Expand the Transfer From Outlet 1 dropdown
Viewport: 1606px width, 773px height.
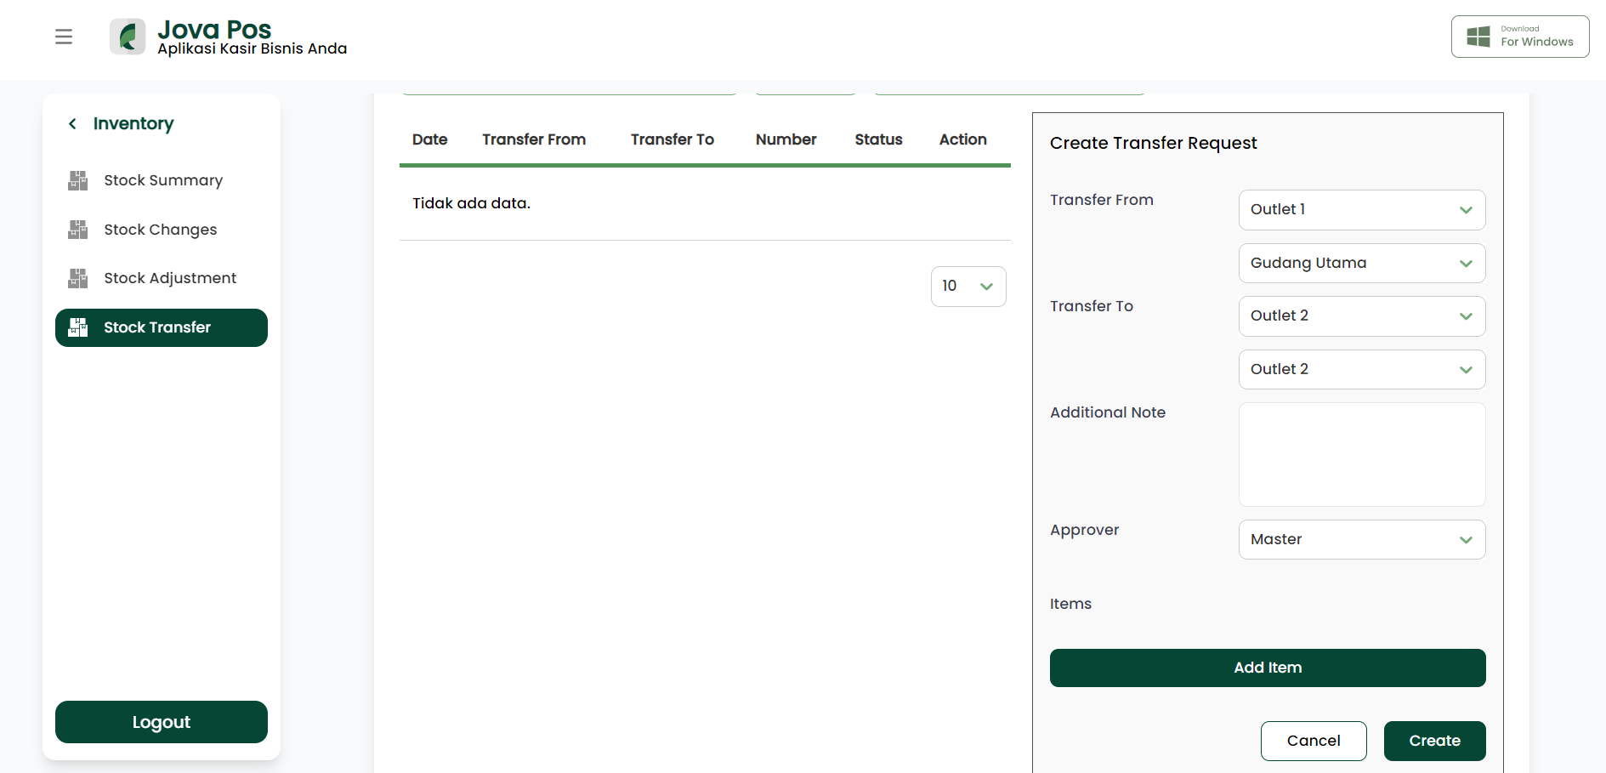pos(1362,210)
